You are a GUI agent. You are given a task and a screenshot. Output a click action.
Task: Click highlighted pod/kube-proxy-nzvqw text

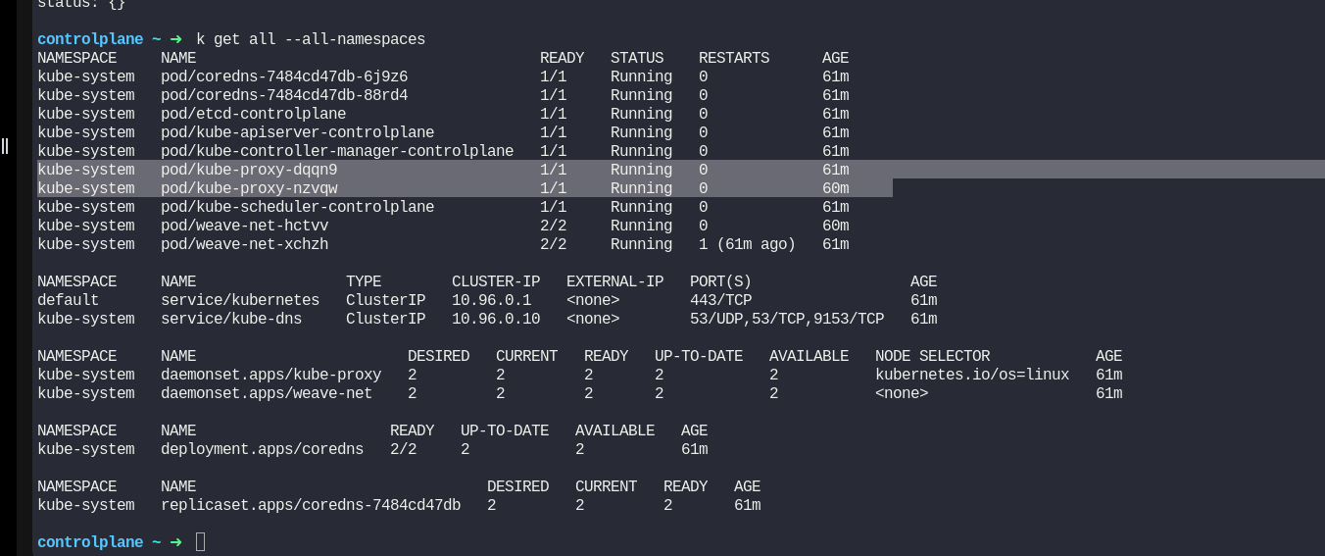tap(249, 188)
